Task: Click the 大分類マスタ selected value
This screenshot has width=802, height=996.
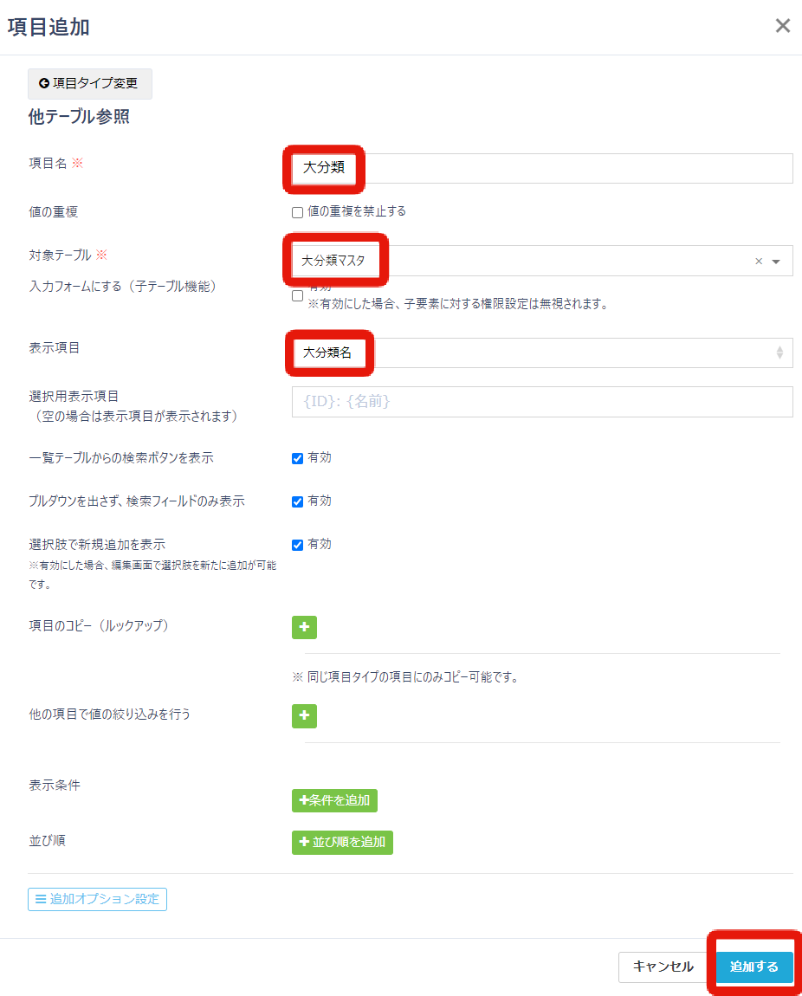Action: [x=333, y=261]
